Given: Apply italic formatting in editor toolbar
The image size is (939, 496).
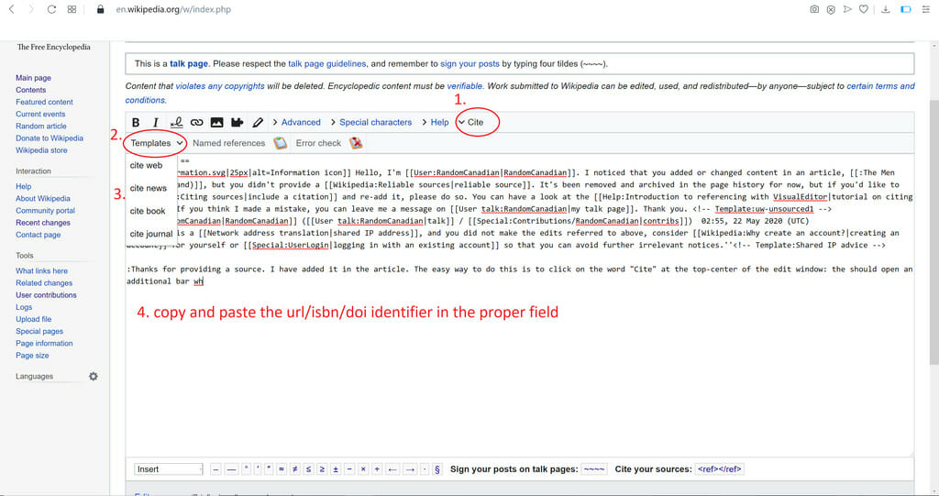Looking at the screenshot, I should [156, 123].
